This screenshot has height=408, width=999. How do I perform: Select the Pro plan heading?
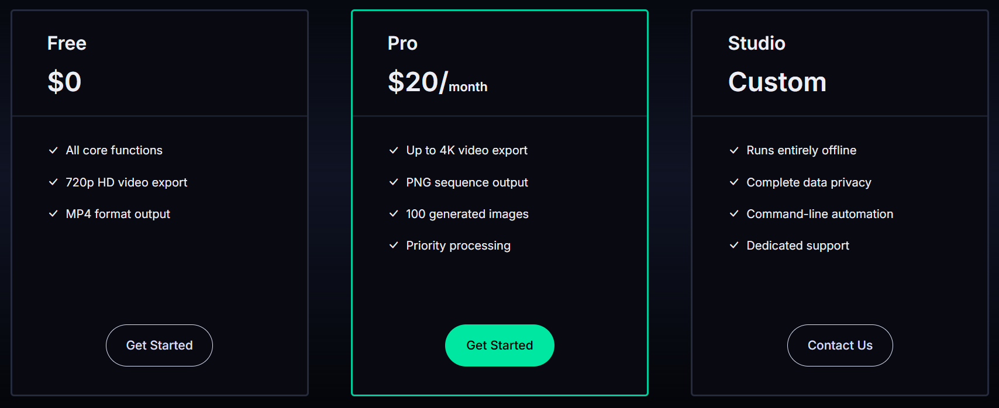(x=402, y=43)
